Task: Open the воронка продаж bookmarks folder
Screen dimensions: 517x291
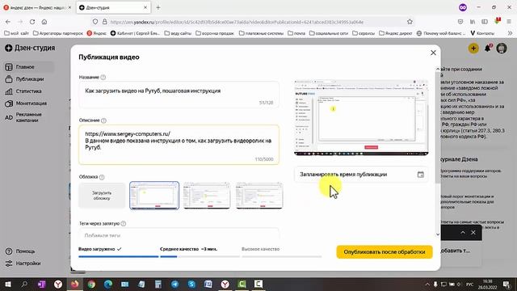Action: [215, 33]
